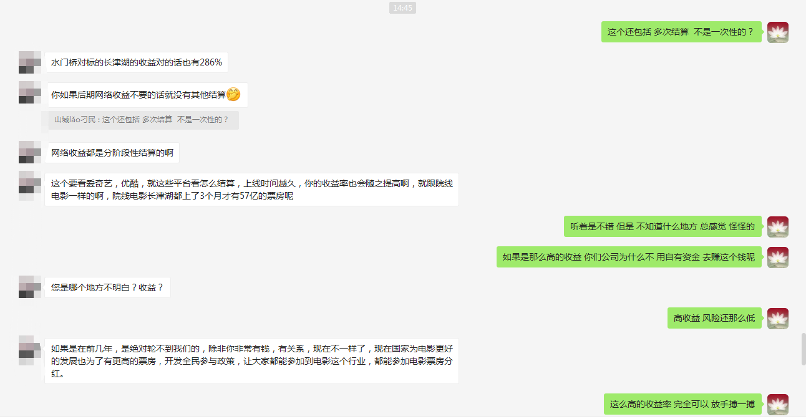Click the 14:45 timestamp label
This screenshot has height=419, width=806.
(402, 7)
